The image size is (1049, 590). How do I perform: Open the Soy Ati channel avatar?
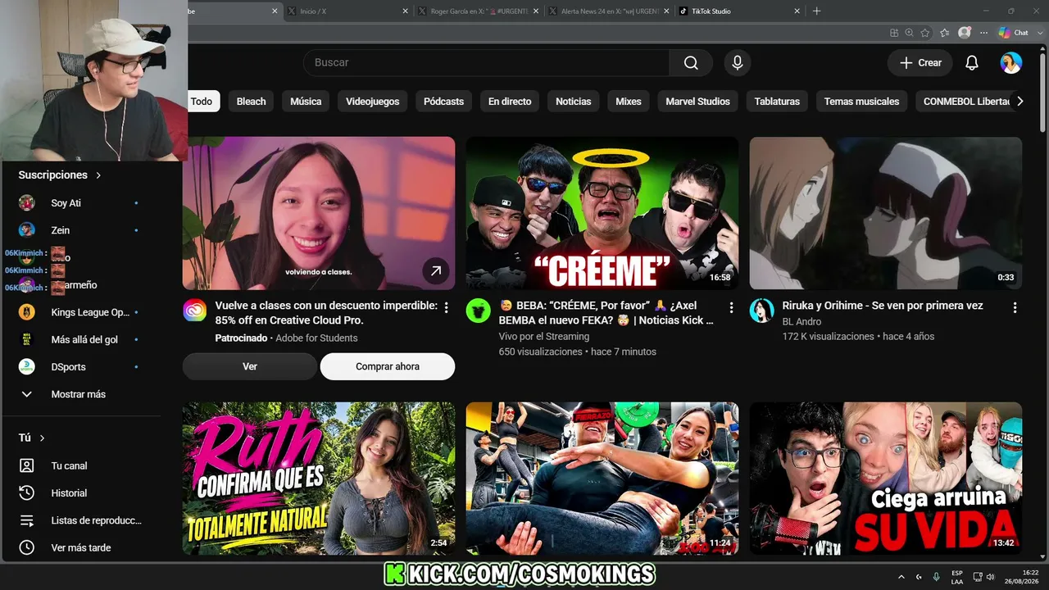[x=27, y=202]
